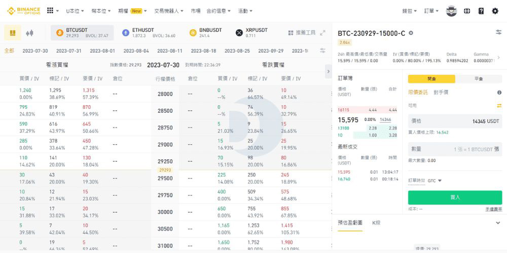The height and width of the screenshot is (253, 507).
Task: Click put bid price 225
Action: (x=222, y=175)
